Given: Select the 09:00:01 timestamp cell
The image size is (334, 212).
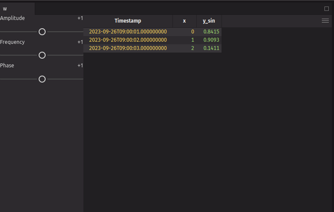Looking at the screenshot, I should tap(128, 32).
